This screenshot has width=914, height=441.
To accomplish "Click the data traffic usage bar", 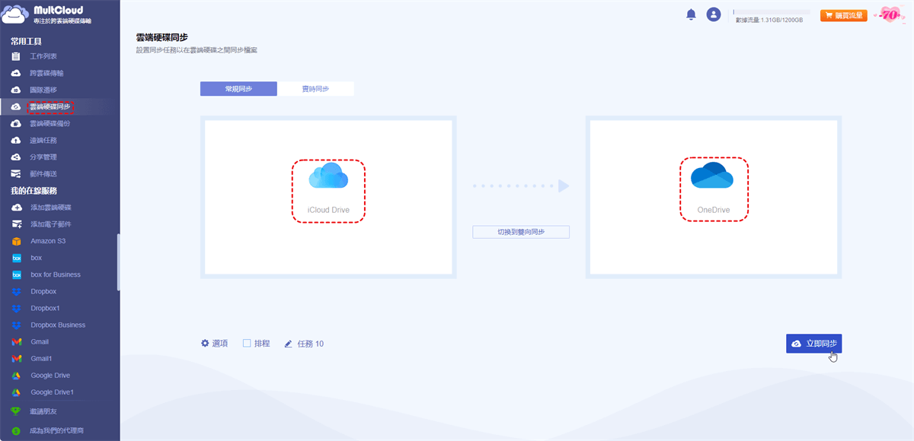I will pos(771,11).
